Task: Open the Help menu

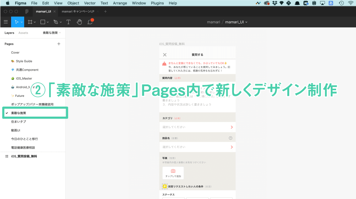Action: click(x=173, y=3)
